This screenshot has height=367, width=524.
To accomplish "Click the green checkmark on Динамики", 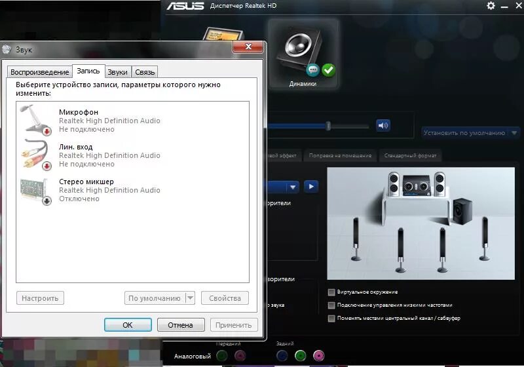I will (329, 70).
